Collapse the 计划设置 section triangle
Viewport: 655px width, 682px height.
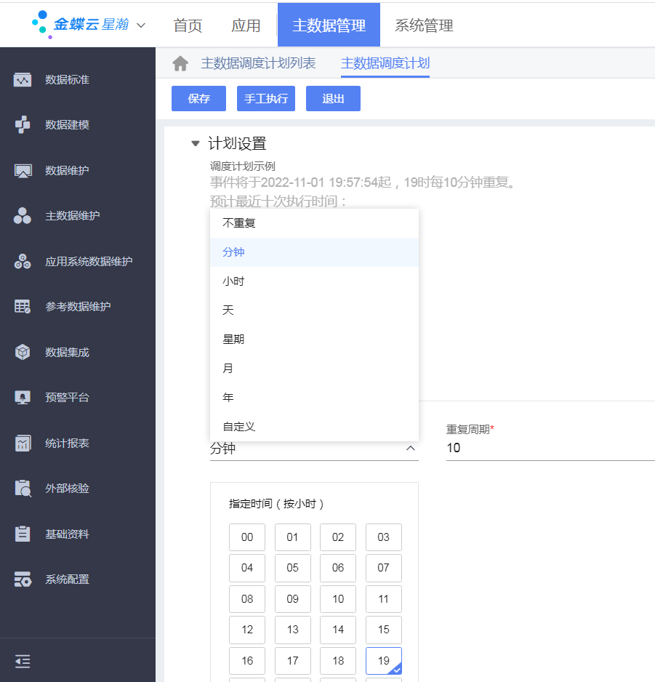[x=196, y=143]
